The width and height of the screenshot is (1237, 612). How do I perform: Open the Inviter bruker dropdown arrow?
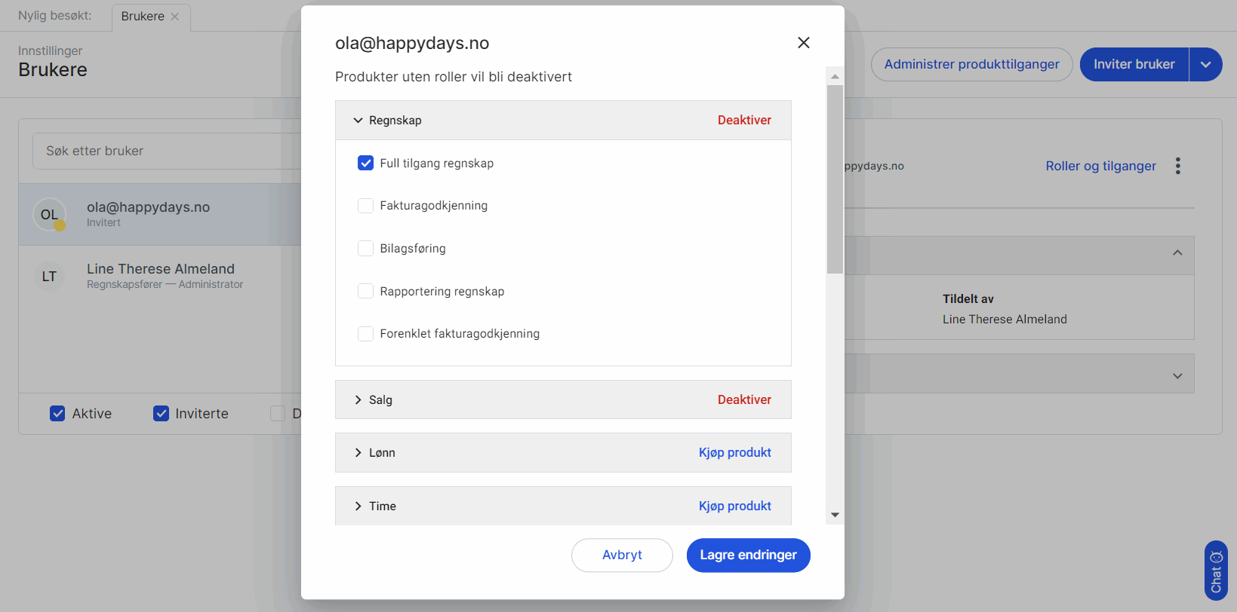point(1205,65)
